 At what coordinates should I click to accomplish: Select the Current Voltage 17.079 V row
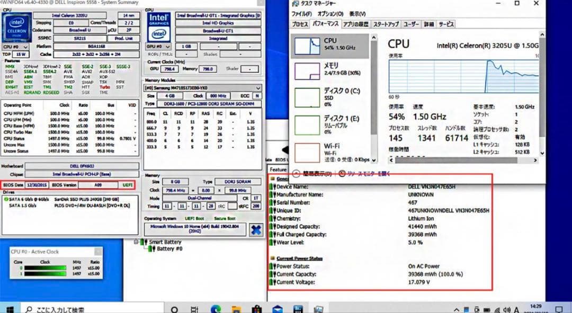click(379, 282)
